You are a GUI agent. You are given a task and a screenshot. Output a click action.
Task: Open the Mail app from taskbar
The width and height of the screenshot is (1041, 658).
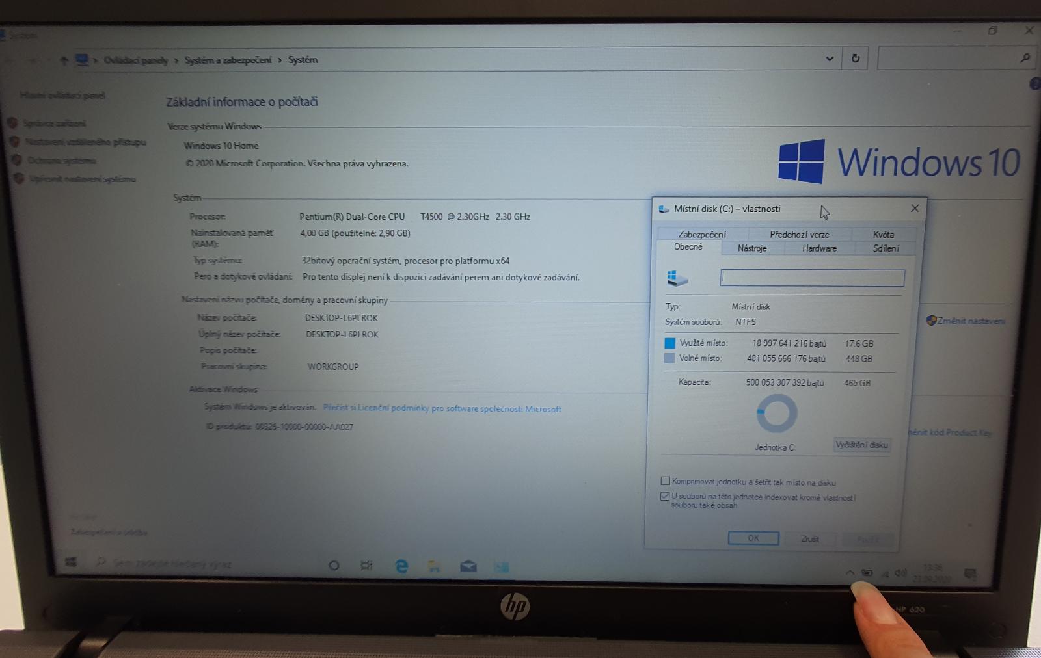coord(468,567)
